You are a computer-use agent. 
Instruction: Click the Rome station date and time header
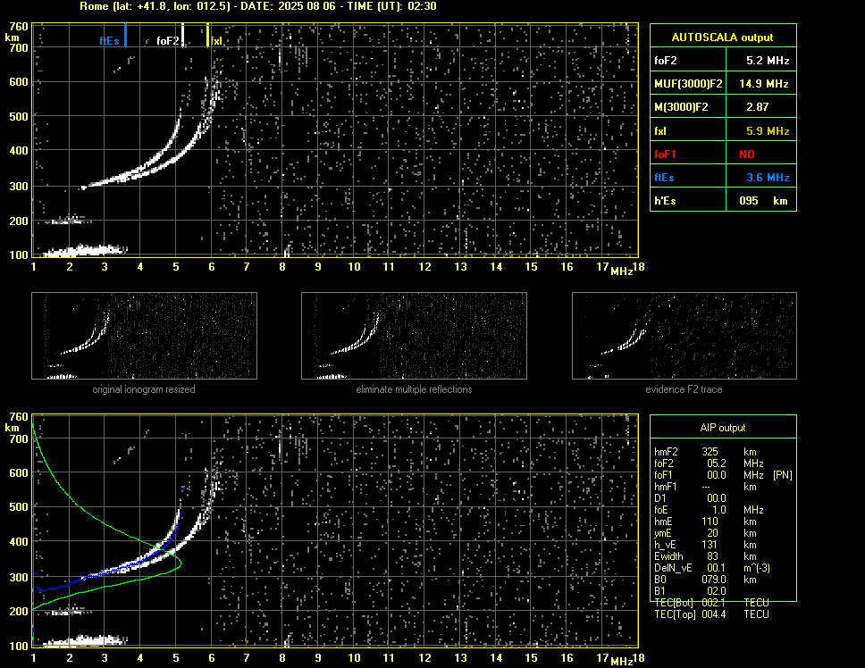[258, 6]
